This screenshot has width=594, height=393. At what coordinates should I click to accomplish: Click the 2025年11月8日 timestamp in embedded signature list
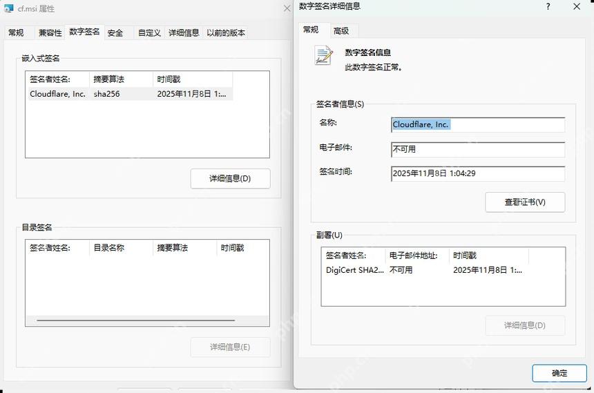coord(191,94)
